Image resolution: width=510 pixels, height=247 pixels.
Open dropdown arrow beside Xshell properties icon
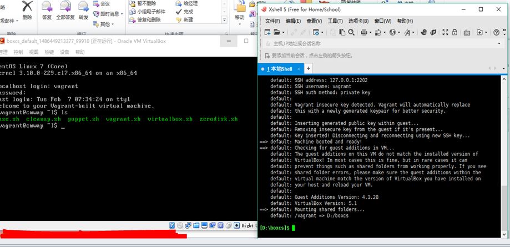[x=322, y=33]
